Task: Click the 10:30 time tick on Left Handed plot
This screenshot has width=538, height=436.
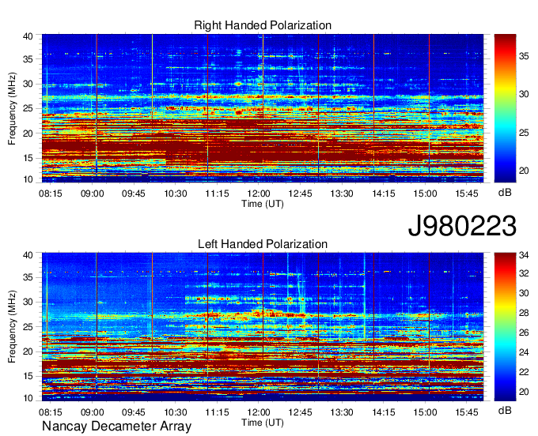Action: point(176,412)
